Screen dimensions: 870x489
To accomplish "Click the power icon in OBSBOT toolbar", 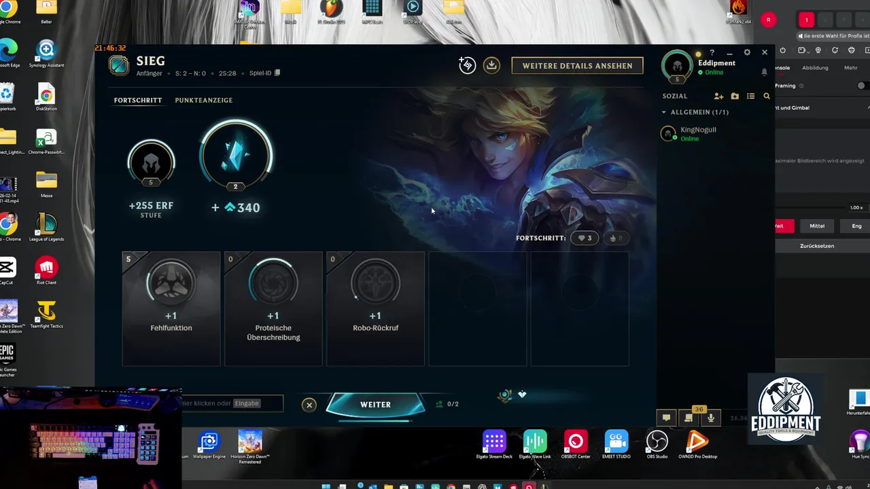I will pos(782,50).
